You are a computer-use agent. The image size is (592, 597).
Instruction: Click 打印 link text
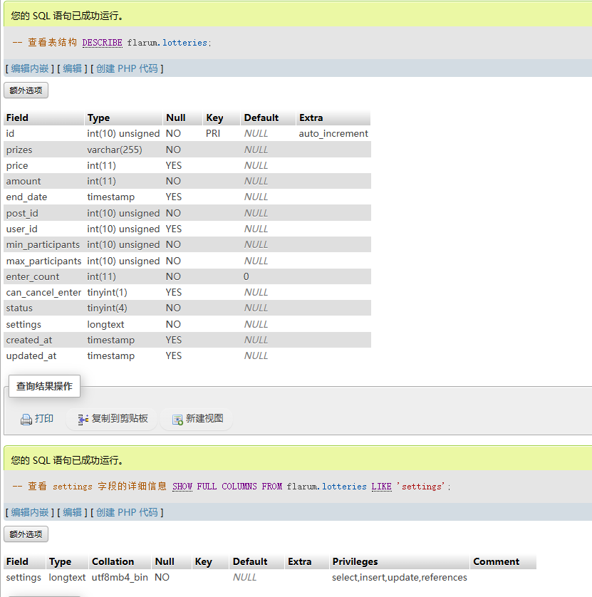[44, 418]
